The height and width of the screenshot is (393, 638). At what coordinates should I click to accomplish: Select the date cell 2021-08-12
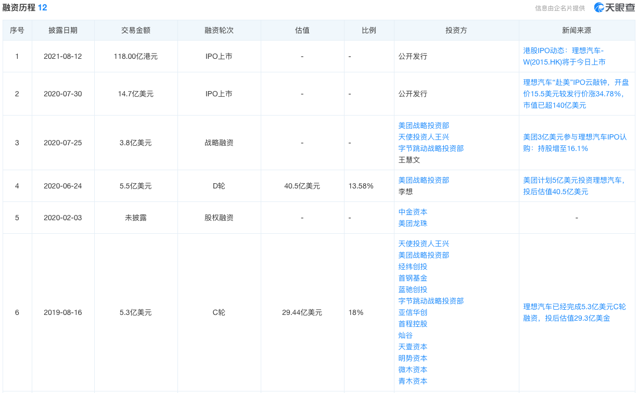63,56
